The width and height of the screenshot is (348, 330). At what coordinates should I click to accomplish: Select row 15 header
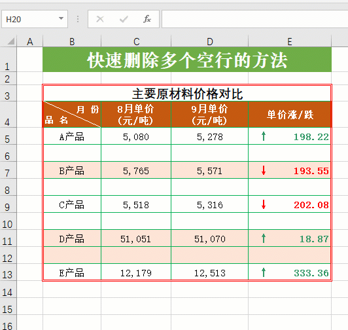(9, 306)
